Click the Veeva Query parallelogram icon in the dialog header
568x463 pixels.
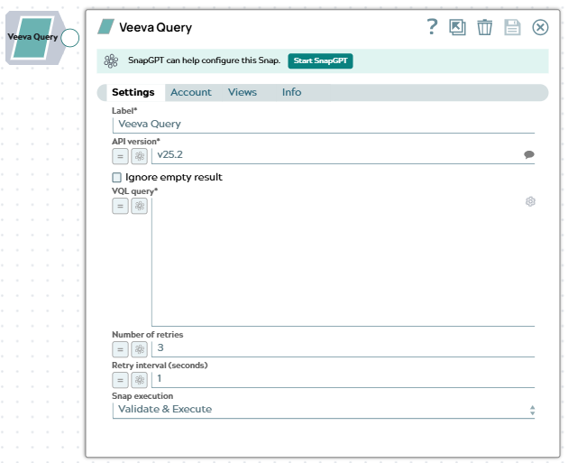(105, 27)
